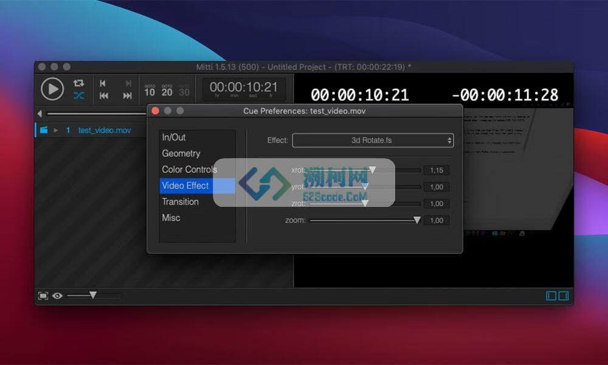Screen dimensions: 608x365
Task: Click the xrot slider handle
Action: tap(372, 170)
